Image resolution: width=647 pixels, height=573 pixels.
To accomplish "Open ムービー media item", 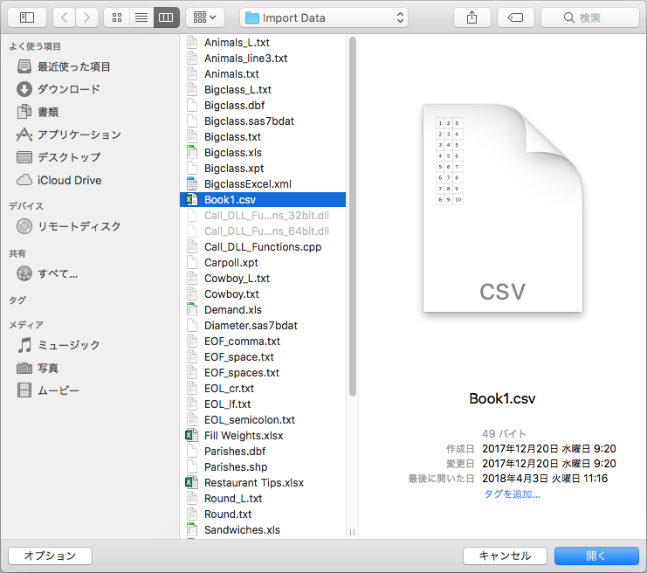I will click(48, 390).
